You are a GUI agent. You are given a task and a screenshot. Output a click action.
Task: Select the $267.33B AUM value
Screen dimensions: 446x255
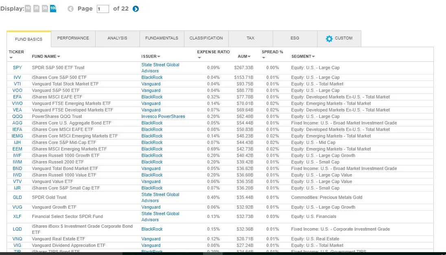tap(244, 68)
